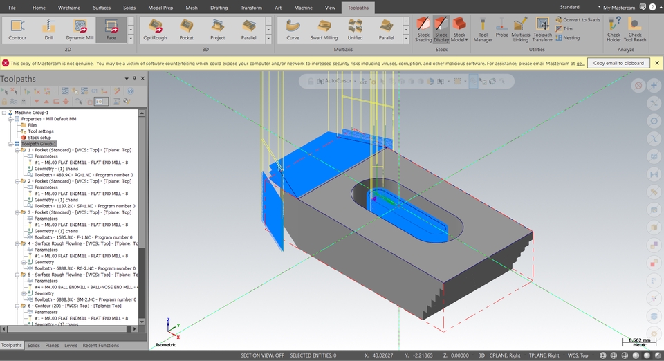Pin the Toolpaths panel
664x361 pixels.
pos(135,78)
